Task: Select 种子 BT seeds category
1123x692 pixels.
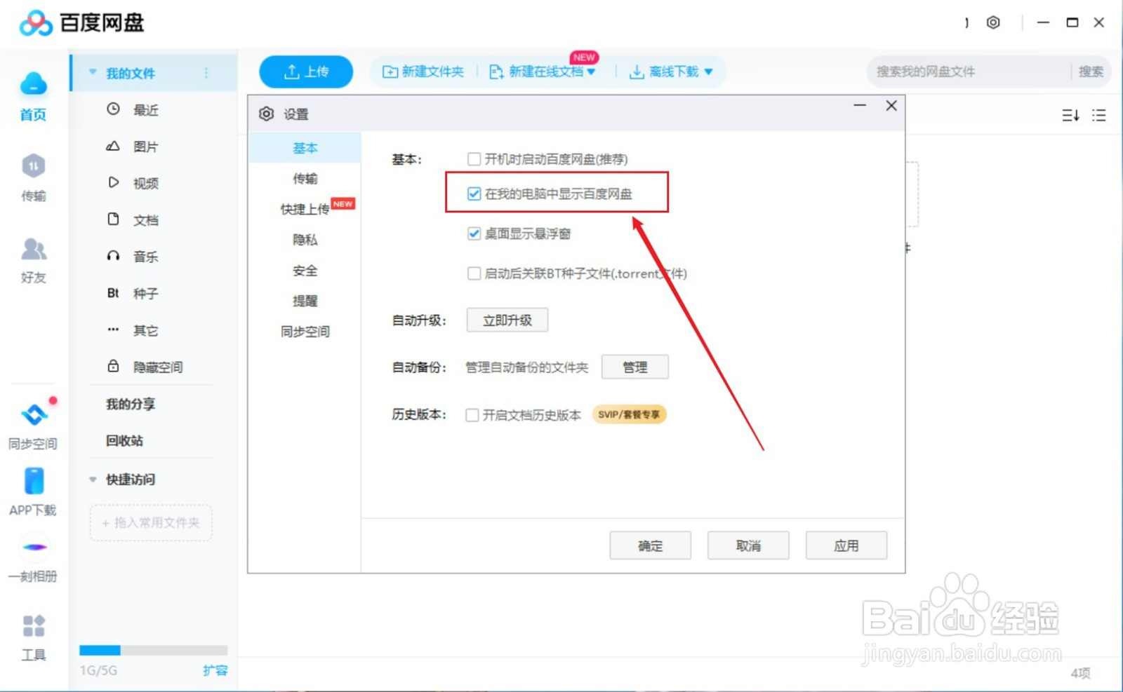Action: pos(132,293)
